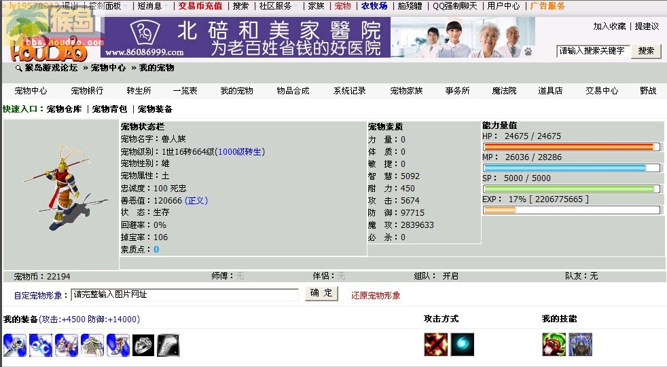Open 交易币充值 in the top bar
The width and height of the screenshot is (667, 367).
coord(200,6)
